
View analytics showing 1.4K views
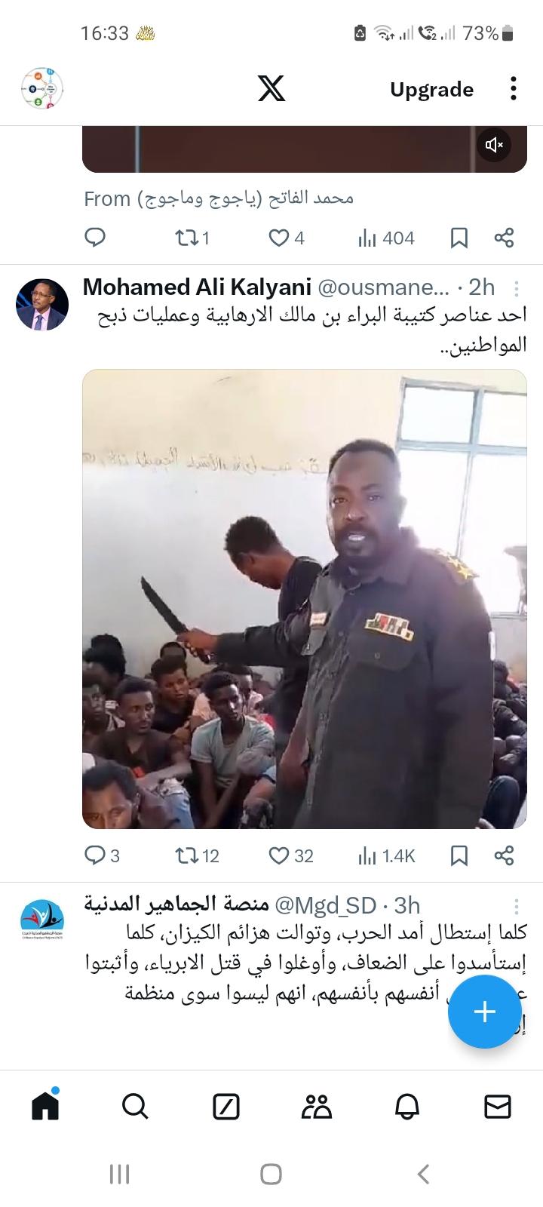386,855
